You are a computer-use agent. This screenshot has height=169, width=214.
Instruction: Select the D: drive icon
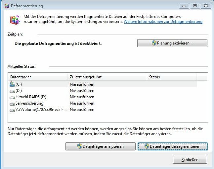(12, 91)
